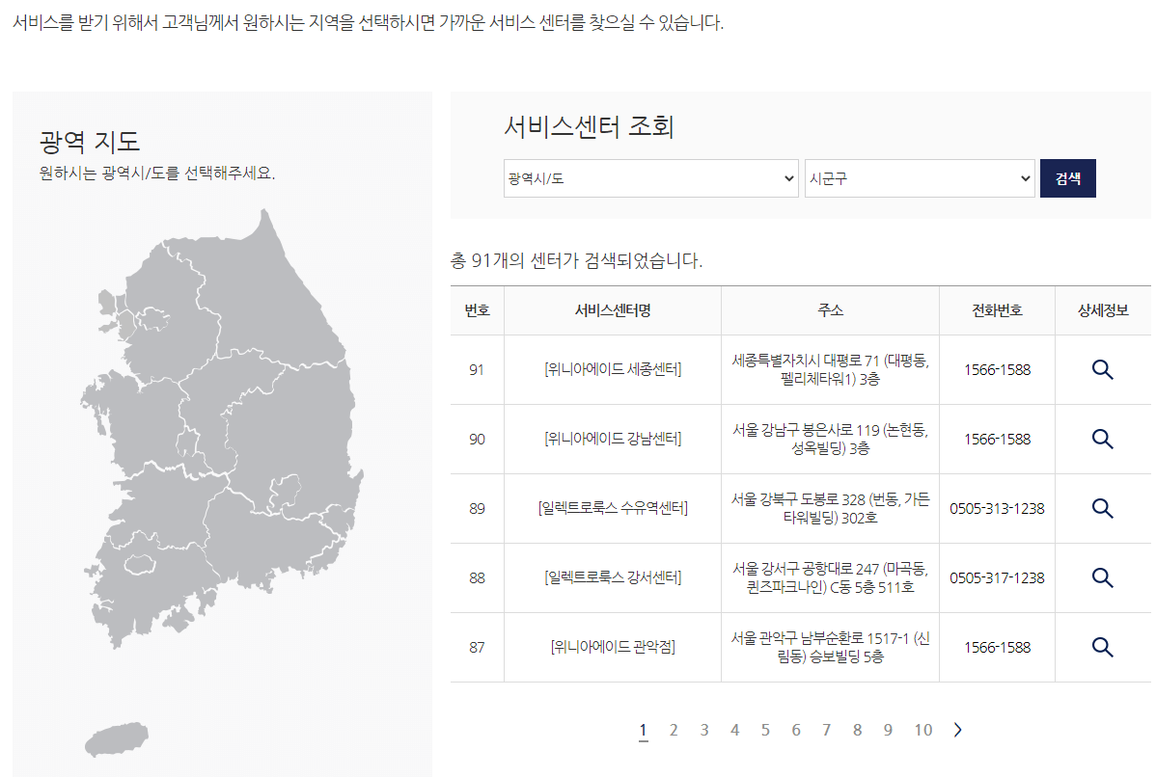The height and width of the screenshot is (777, 1156).
Task: Open the 시군구 dropdown
Action: [x=919, y=177]
